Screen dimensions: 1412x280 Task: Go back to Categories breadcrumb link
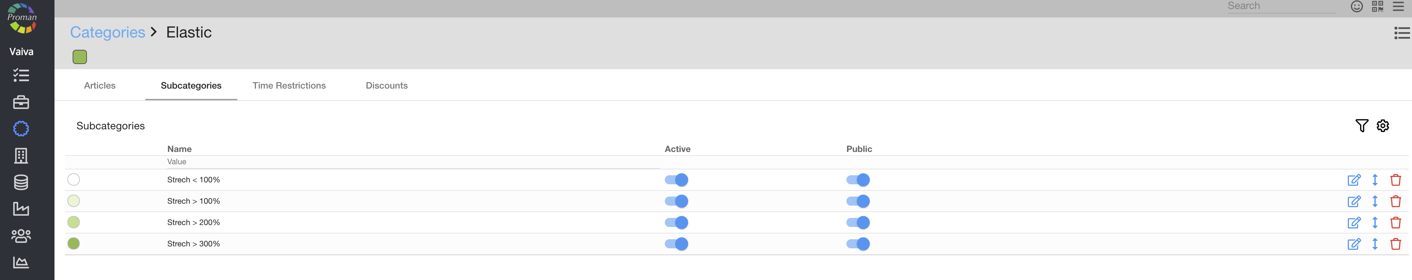(107, 32)
